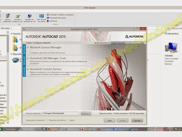Viewport: 182px width, 137px height.
Task: Click the Examinar button
Action: [86, 113]
